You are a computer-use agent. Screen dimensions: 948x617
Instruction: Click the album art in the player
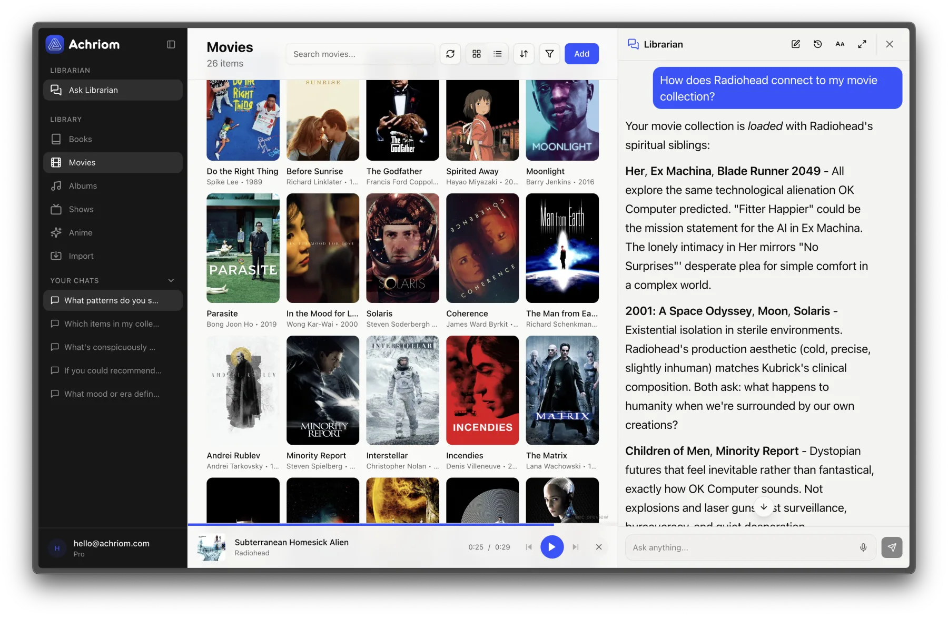tap(211, 547)
